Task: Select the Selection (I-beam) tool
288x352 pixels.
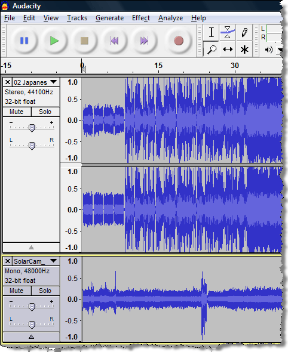Action: click(x=211, y=32)
